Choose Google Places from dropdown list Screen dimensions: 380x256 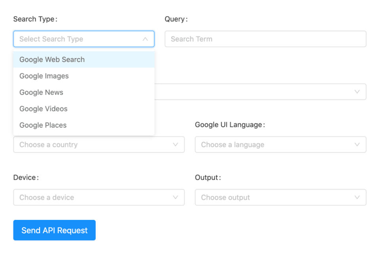(x=84, y=125)
